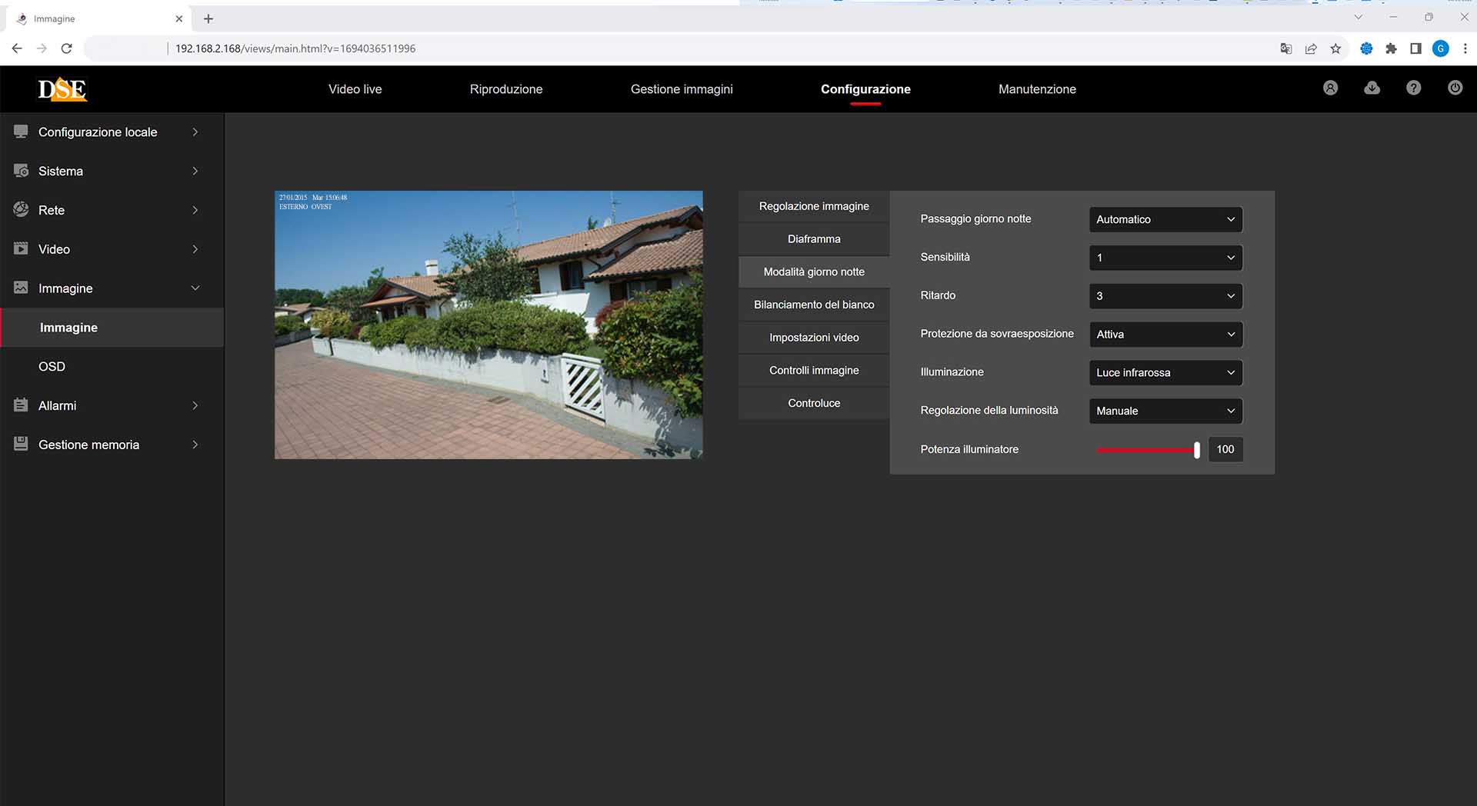Open the Passaggio giorno notte dropdown
This screenshot has width=1477, height=806.
[x=1165, y=219]
